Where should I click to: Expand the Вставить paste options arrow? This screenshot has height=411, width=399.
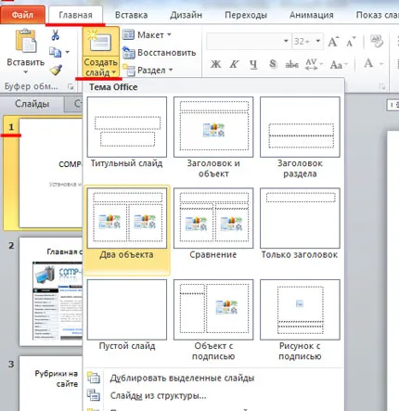pyautogui.click(x=26, y=72)
